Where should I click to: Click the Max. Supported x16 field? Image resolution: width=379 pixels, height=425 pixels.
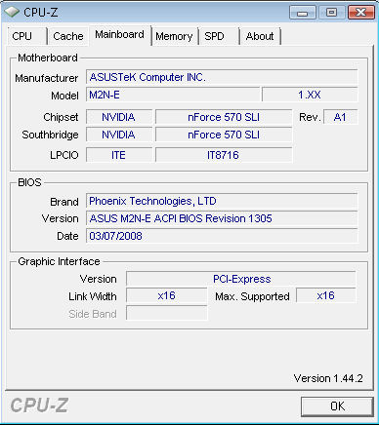(x=326, y=295)
